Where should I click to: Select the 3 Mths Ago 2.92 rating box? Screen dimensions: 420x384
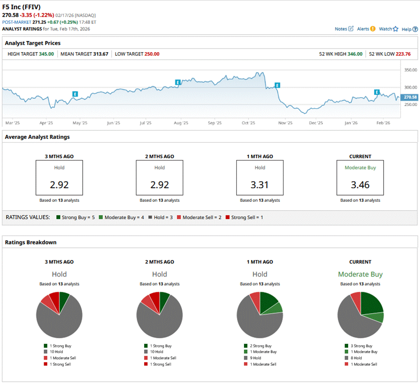point(59,178)
